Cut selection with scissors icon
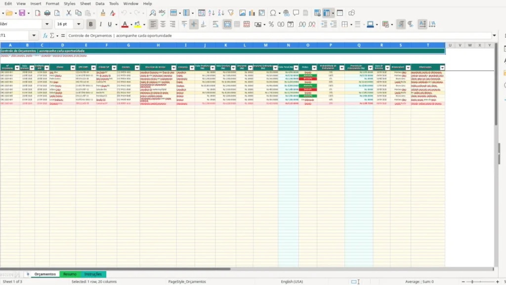Viewport: 506px width, 285px height. [68, 13]
